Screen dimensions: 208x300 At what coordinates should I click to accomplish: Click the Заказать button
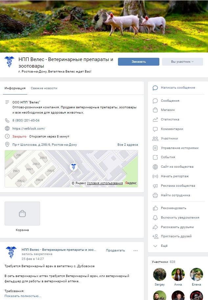[138, 62]
